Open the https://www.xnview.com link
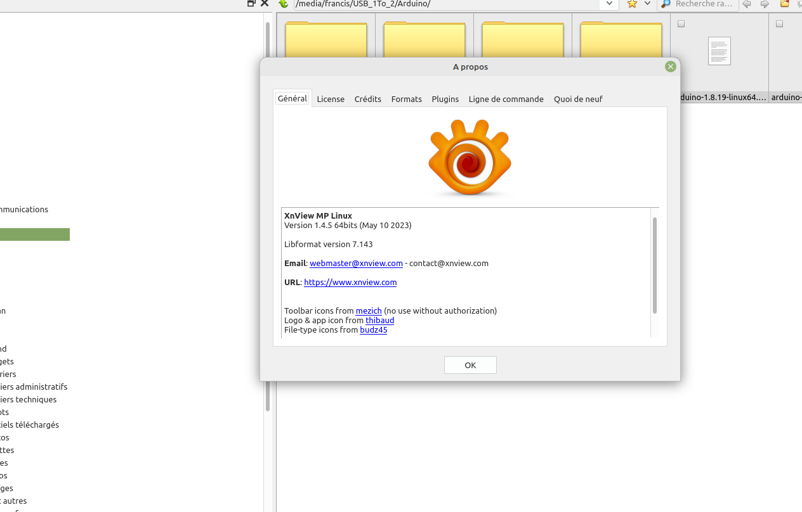This screenshot has width=802, height=512. (x=350, y=282)
